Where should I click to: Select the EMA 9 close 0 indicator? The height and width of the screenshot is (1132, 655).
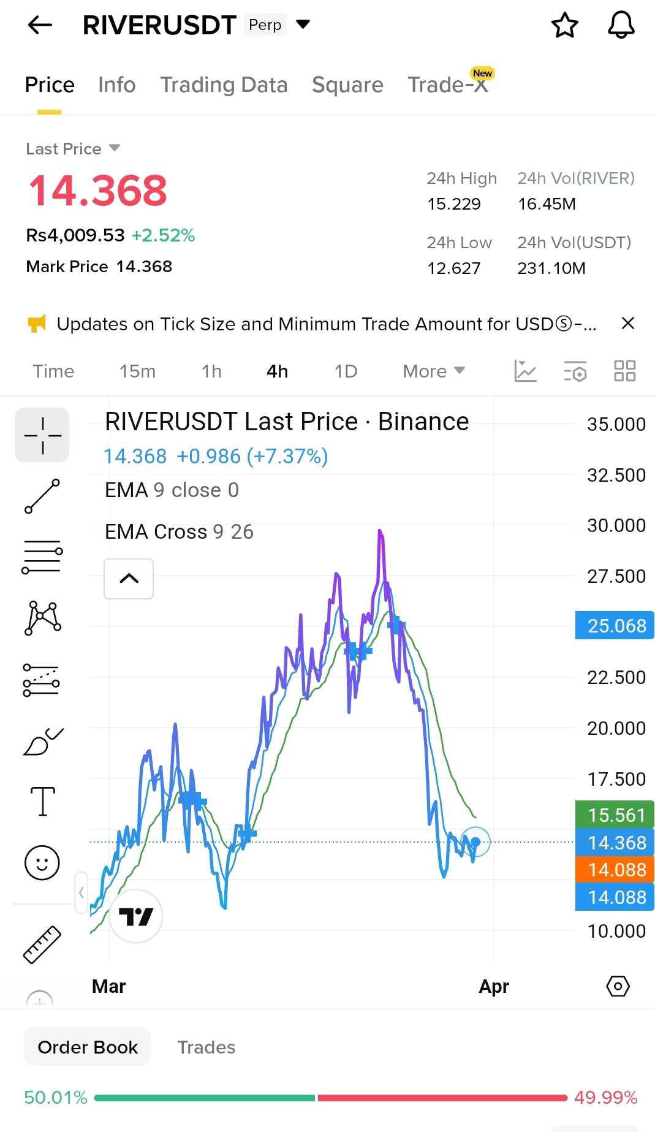(x=172, y=490)
